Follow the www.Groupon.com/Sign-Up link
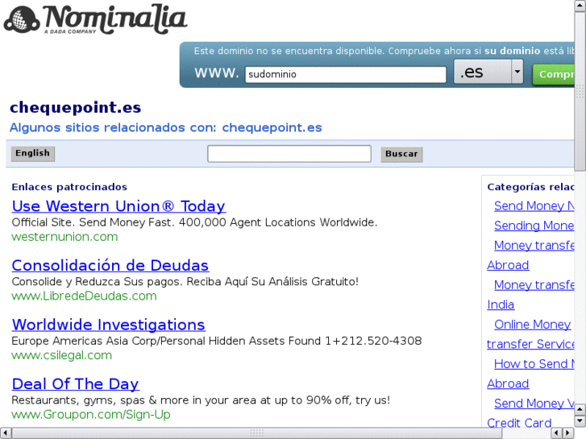Image resolution: width=586 pixels, height=439 pixels. point(91,414)
